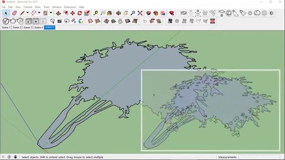The width and height of the screenshot is (285, 160).
Task: Start V-Ray render teapot
Action: tap(13, 21)
